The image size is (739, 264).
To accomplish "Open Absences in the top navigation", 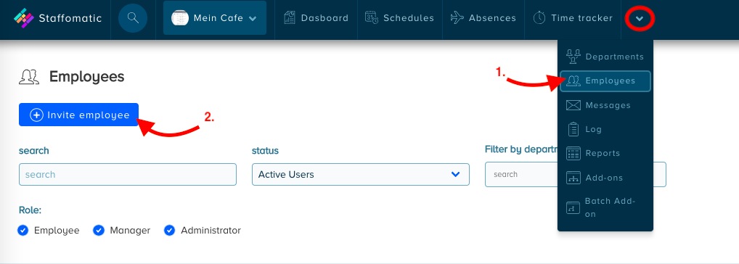I will click(483, 18).
